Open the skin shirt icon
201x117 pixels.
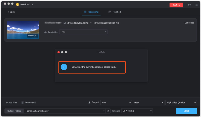(189, 5)
